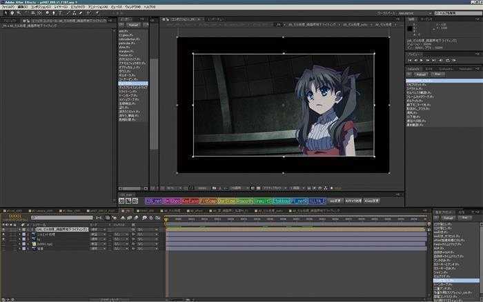Open the 編集 (Edit) menu
This screenshot has width=483, height=302.
(23, 7)
